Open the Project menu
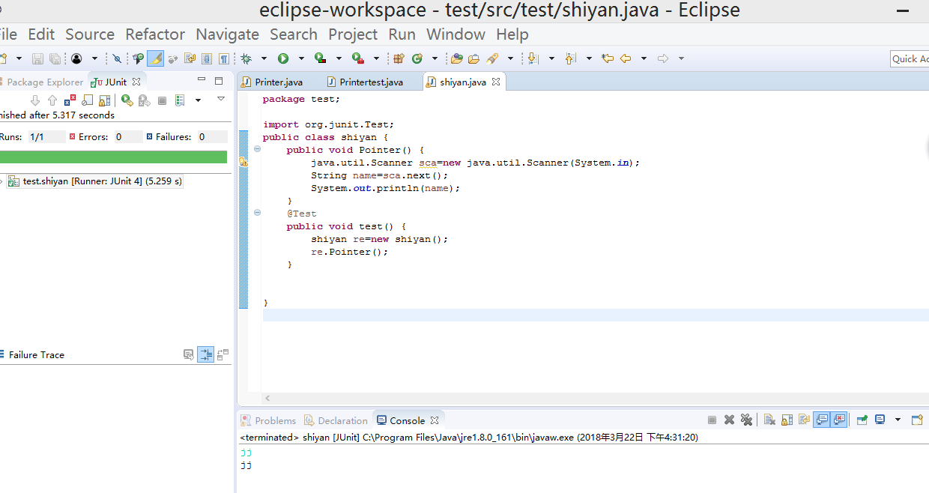929x493 pixels. (x=353, y=34)
